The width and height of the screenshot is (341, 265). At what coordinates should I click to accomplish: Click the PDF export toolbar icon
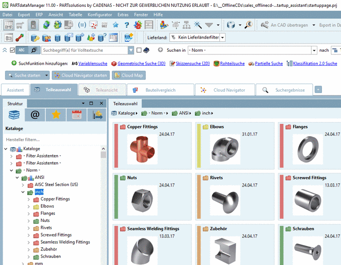(69, 25)
